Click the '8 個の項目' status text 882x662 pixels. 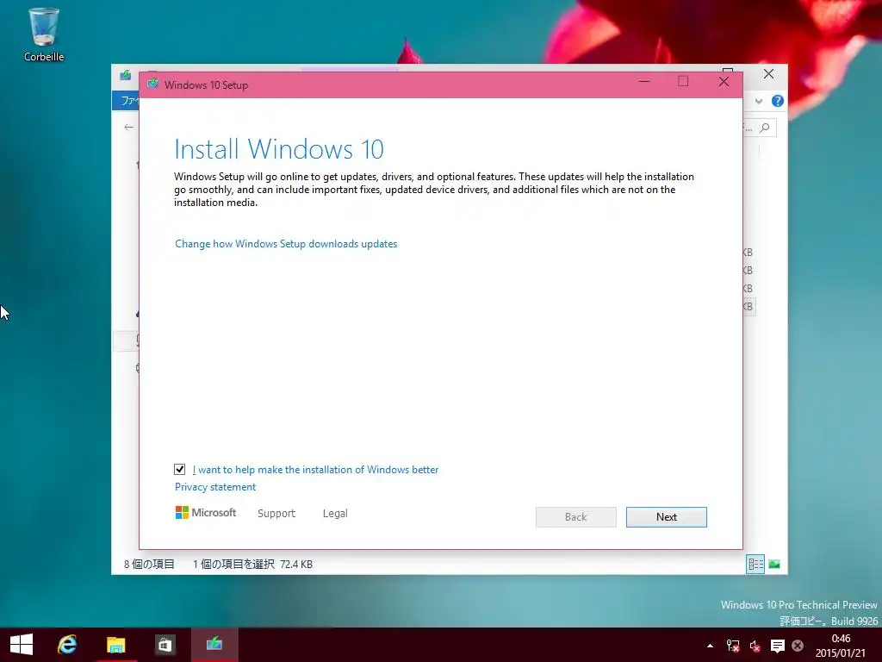point(149,564)
